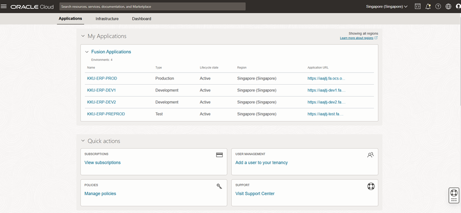
Task: Open the notifications bell
Action: pos(428,7)
